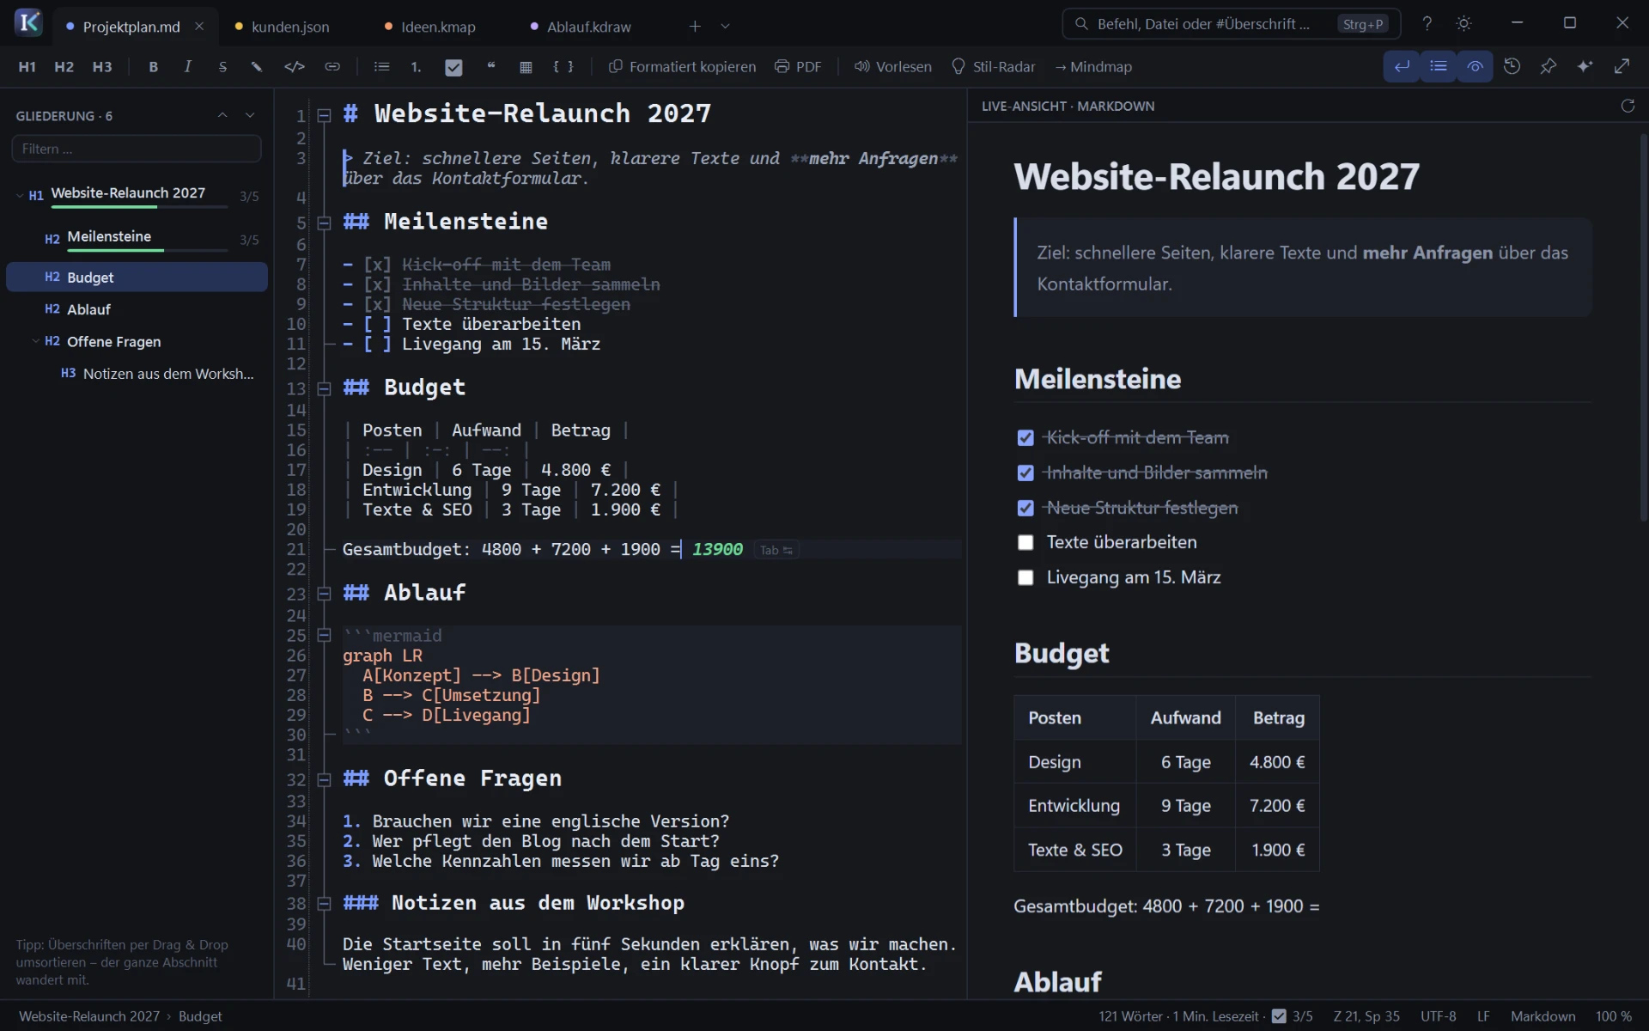
Task: Change the zoom level 100 % in status bar
Action: pos(1613,1016)
